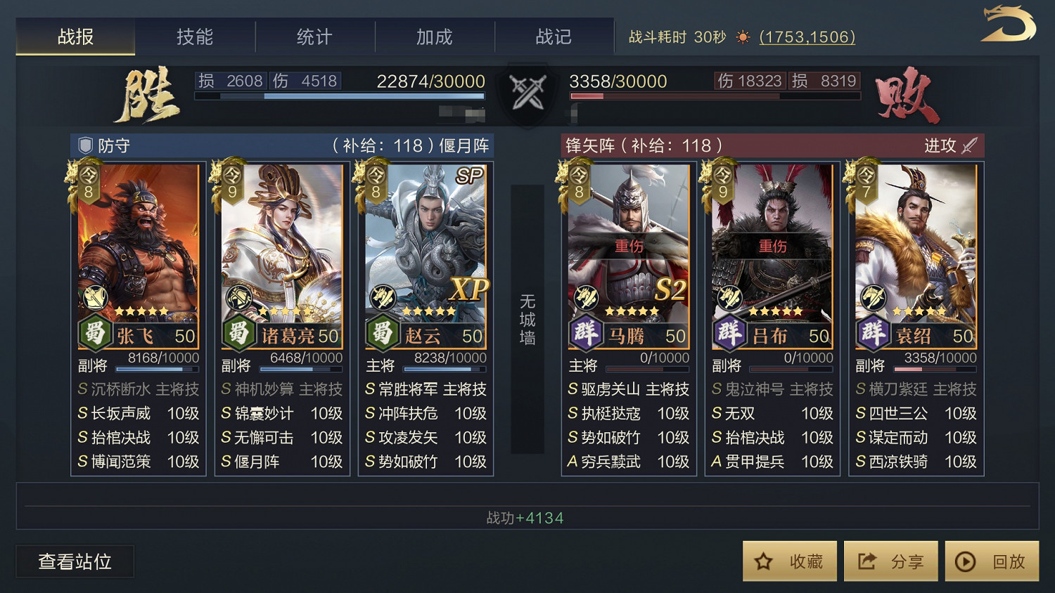
Task: Click the 令 8 banner on 马腾
Action: (578, 183)
